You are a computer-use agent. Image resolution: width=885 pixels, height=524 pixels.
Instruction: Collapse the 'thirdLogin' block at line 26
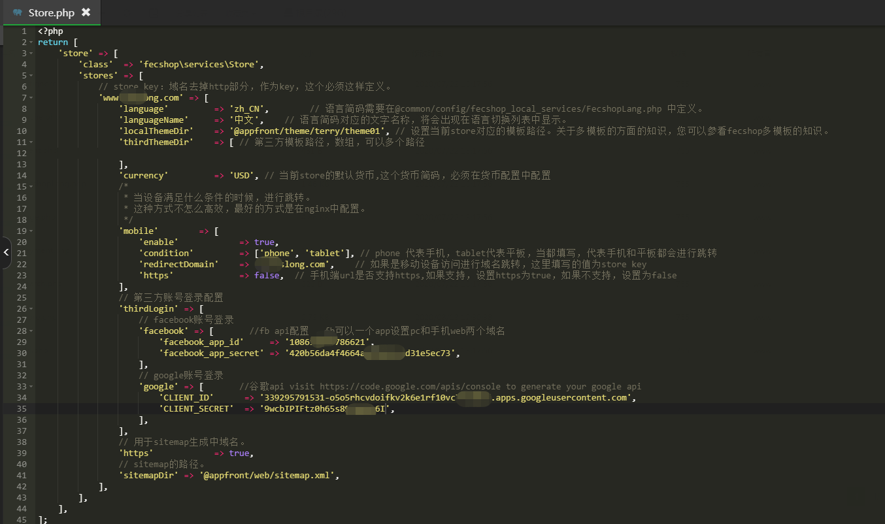click(31, 309)
